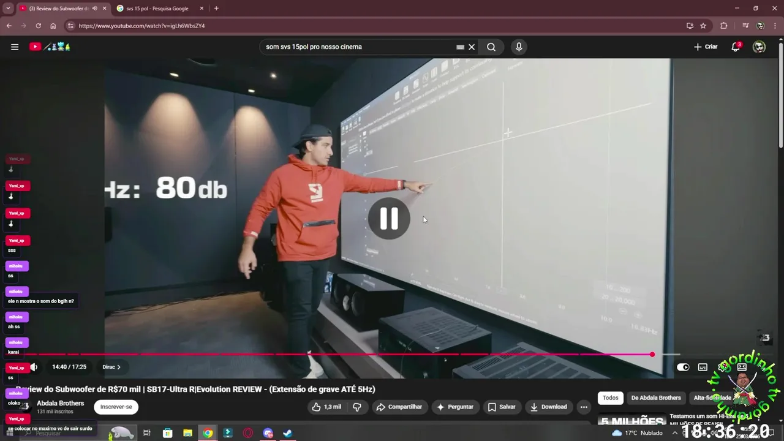Open a new browser tab

[x=216, y=9]
